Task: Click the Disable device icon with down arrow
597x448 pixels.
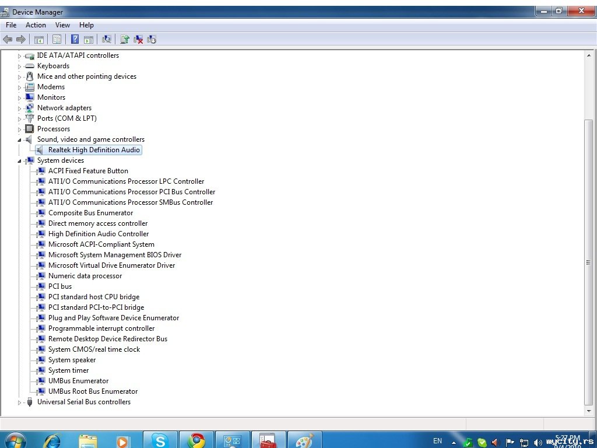Action: (x=152, y=39)
